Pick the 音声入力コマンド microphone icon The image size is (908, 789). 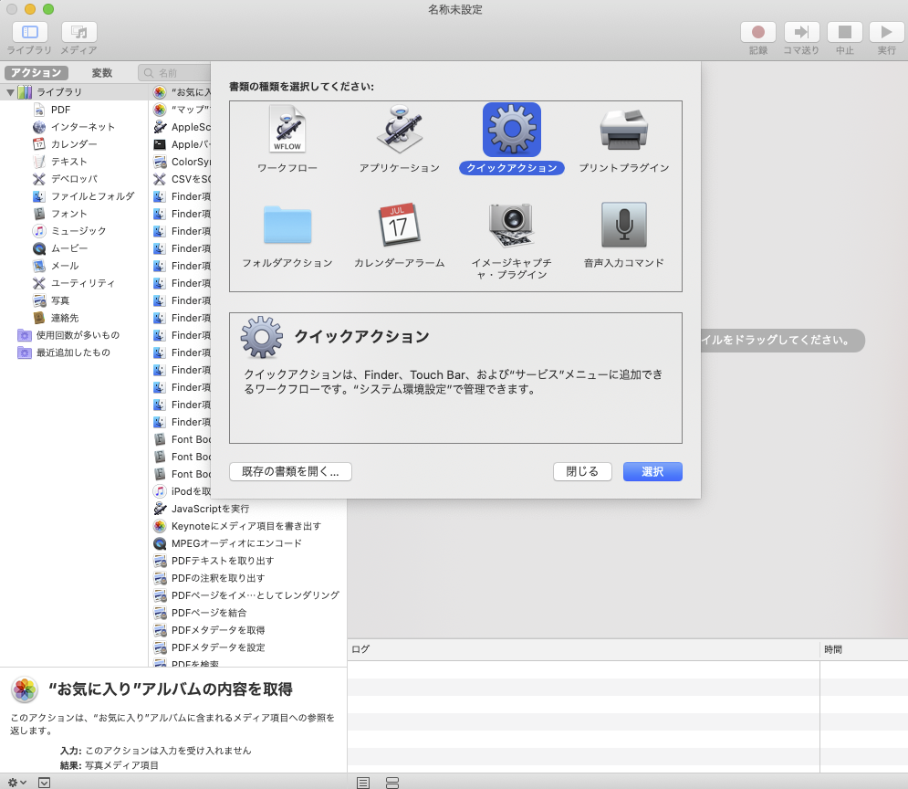pos(623,225)
